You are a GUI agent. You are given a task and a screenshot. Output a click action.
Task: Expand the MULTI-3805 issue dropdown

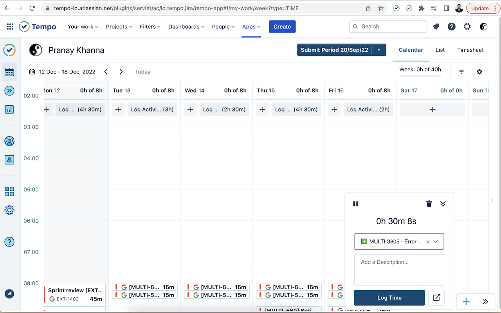pyautogui.click(x=436, y=242)
